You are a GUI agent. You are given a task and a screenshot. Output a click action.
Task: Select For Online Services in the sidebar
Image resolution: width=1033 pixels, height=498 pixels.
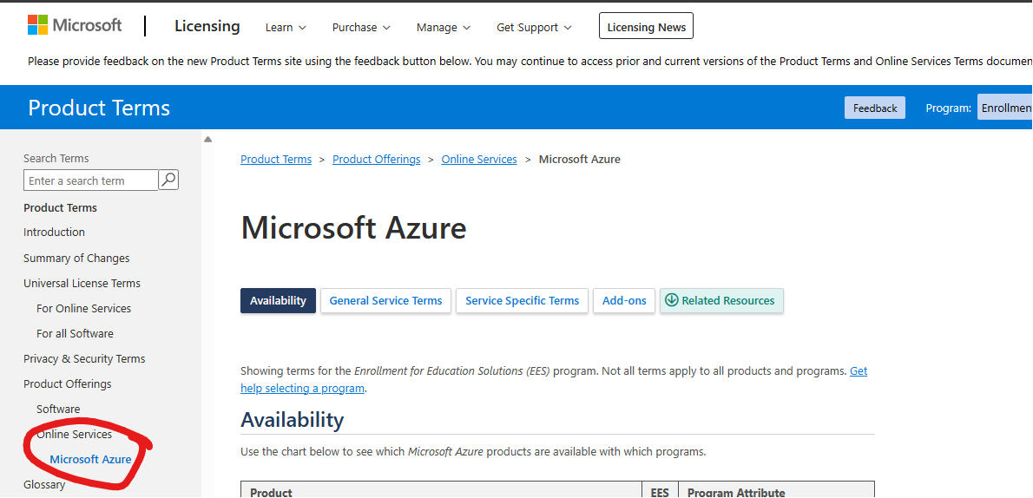83,308
